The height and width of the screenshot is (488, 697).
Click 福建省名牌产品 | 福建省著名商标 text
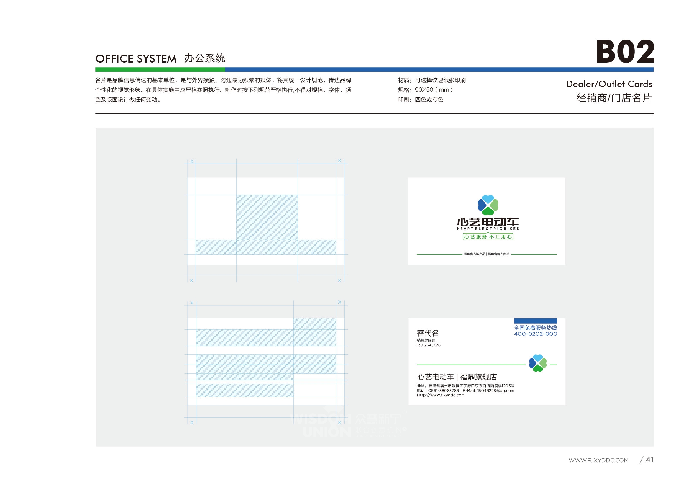[486, 254]
